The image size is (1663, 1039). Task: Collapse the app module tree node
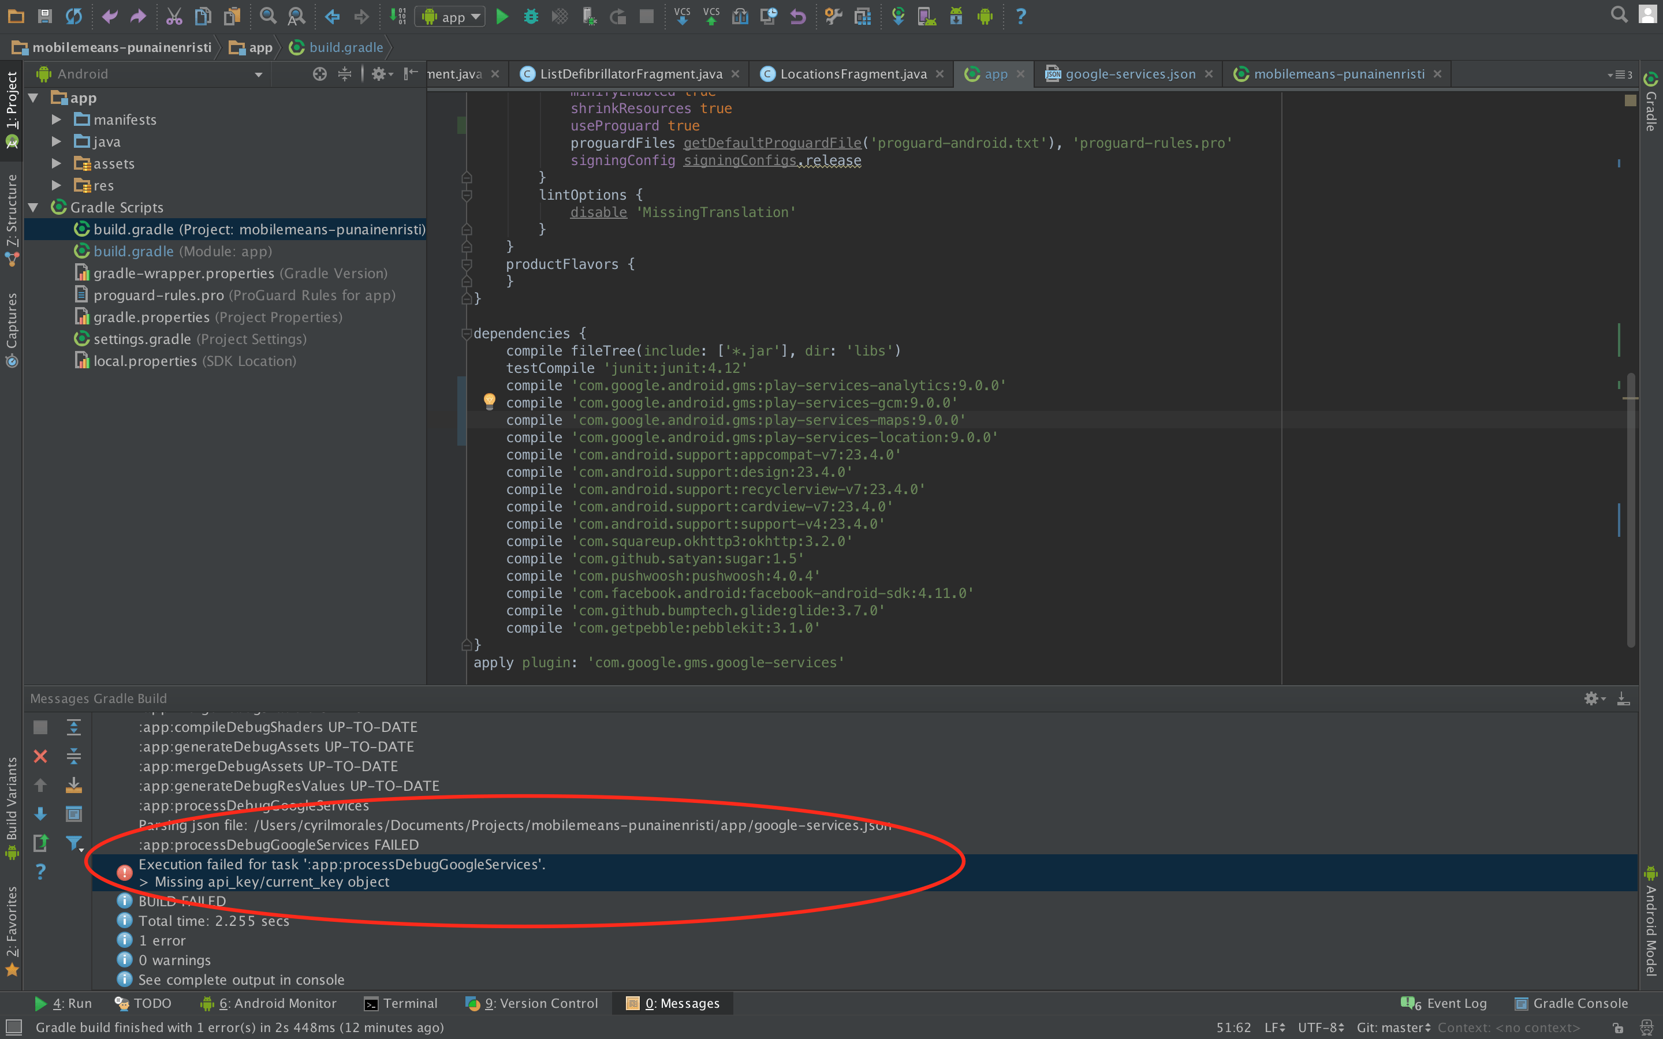coord(33,98)
